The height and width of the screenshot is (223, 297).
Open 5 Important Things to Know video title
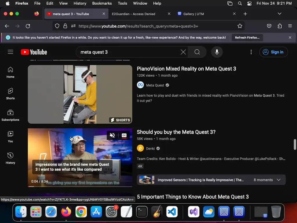coord(193,197)
